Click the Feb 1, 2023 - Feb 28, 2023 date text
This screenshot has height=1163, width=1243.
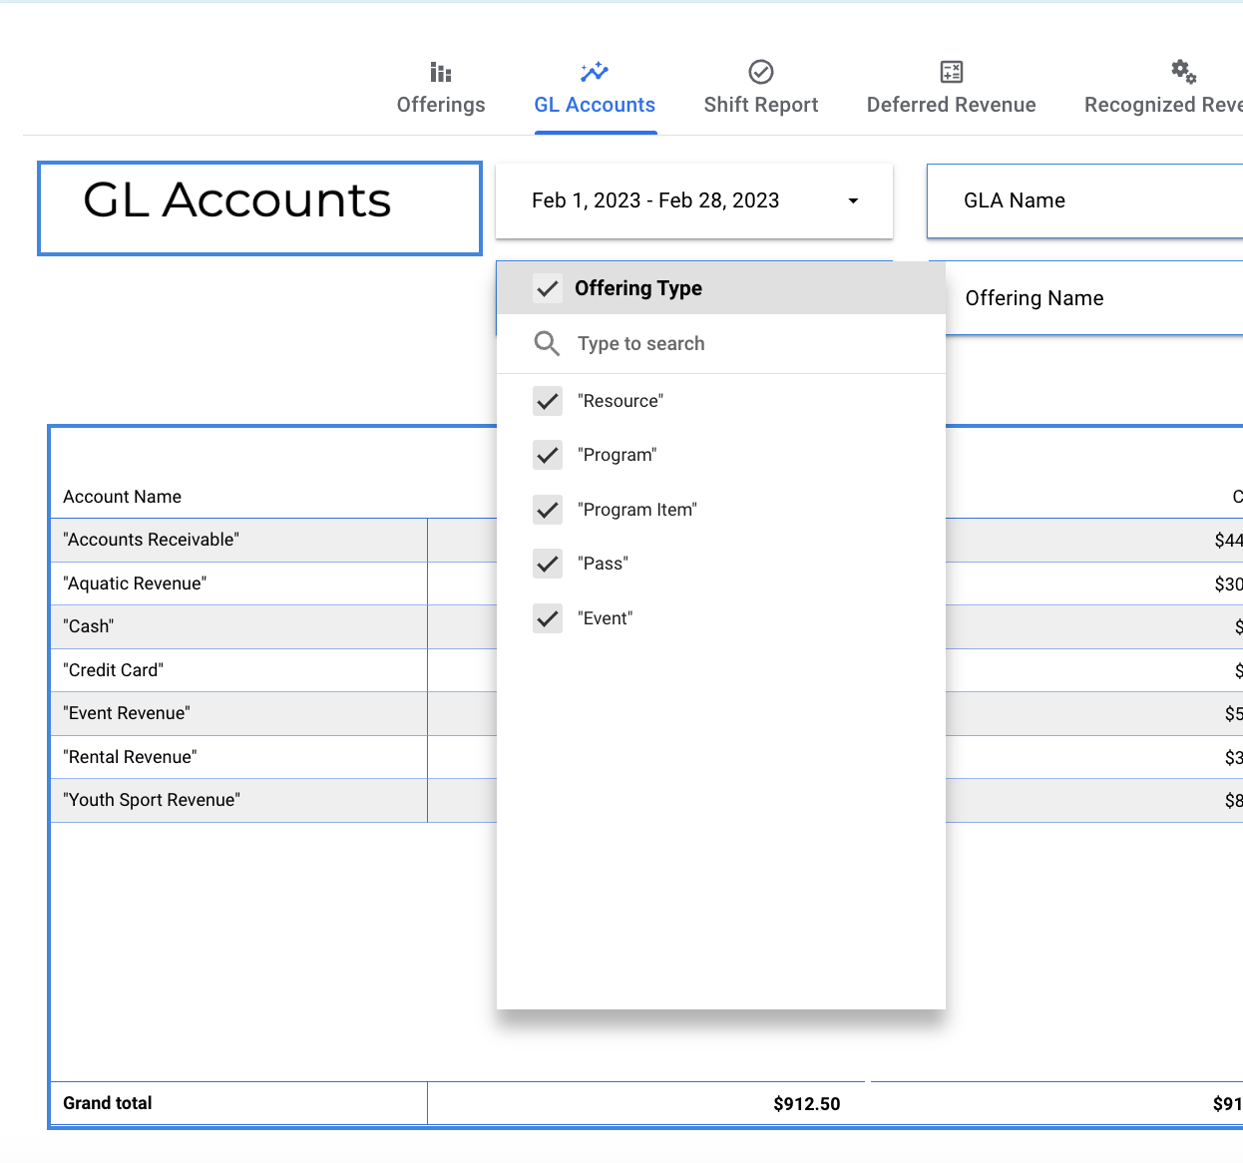(655, 200)
